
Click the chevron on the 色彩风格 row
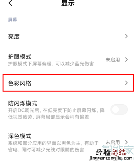pos(126,83)
